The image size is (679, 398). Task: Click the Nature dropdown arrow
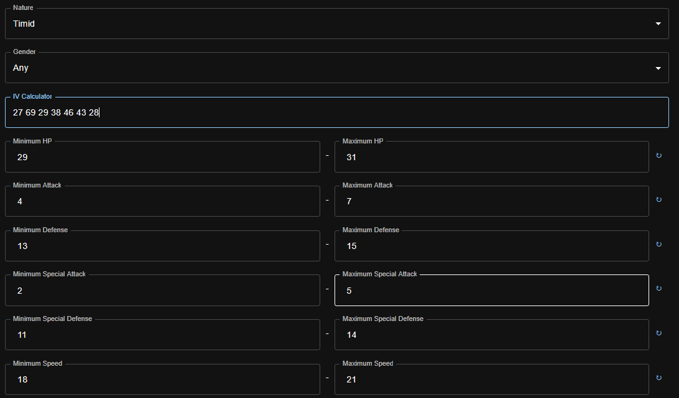point(658,24)
